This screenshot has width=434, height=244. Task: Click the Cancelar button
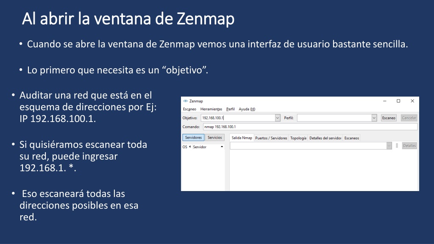(x=409, y=118)
